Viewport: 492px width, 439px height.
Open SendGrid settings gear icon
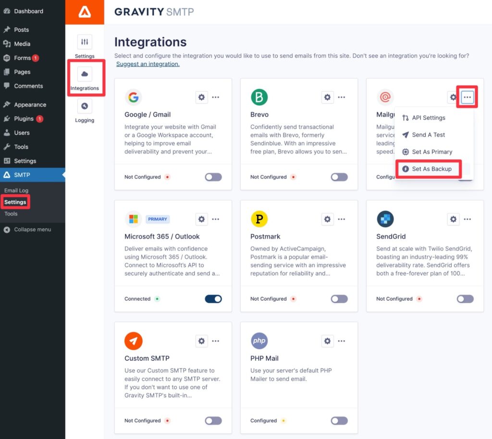pyautogui.click(x=453, y=219)
